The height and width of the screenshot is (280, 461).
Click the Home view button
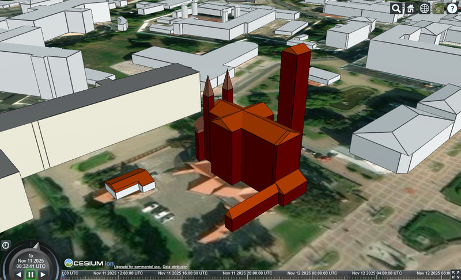410,8
